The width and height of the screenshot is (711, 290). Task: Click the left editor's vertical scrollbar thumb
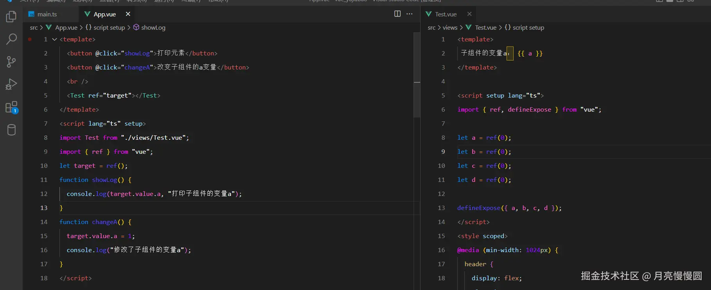(x=417, y=75)
